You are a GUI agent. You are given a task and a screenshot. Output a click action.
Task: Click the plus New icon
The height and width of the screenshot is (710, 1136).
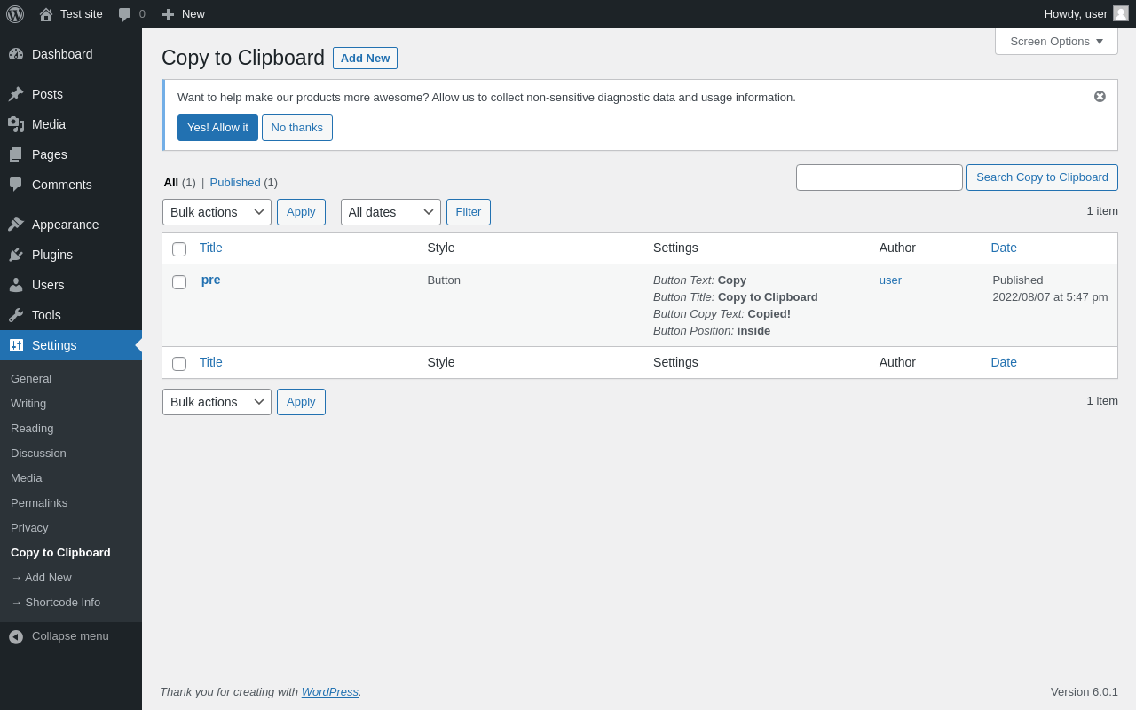point(168,14)
